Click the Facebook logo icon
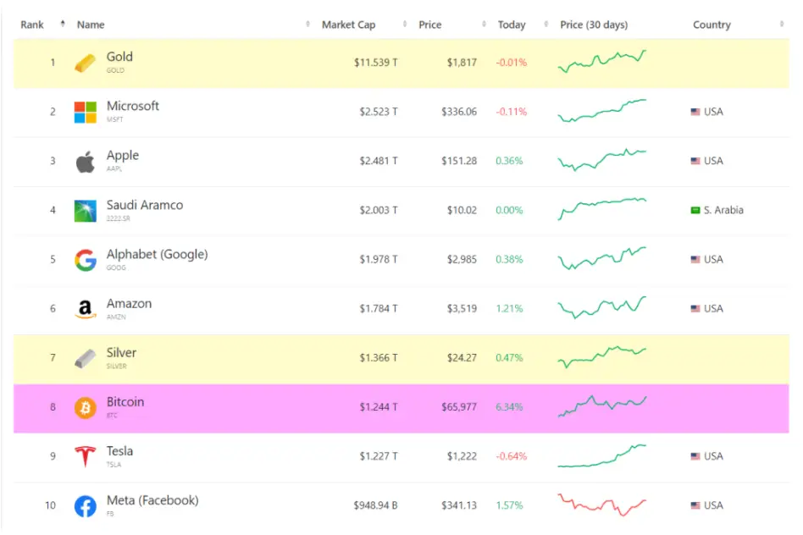This screenshot has width=803, height=535. (85, 506)
